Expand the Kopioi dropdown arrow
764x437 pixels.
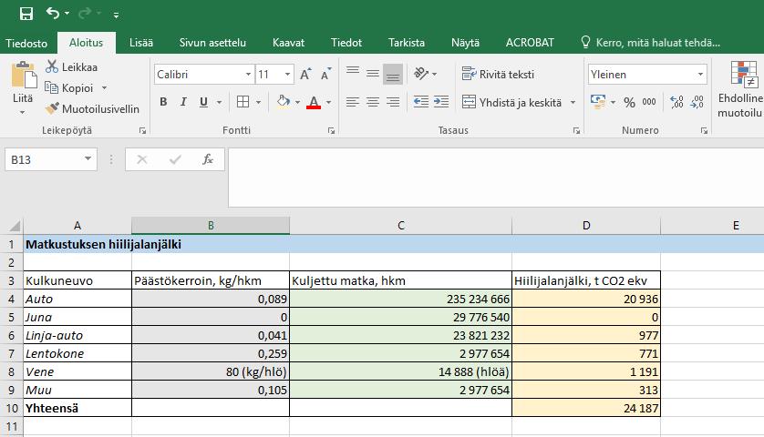tap(104, 88)
